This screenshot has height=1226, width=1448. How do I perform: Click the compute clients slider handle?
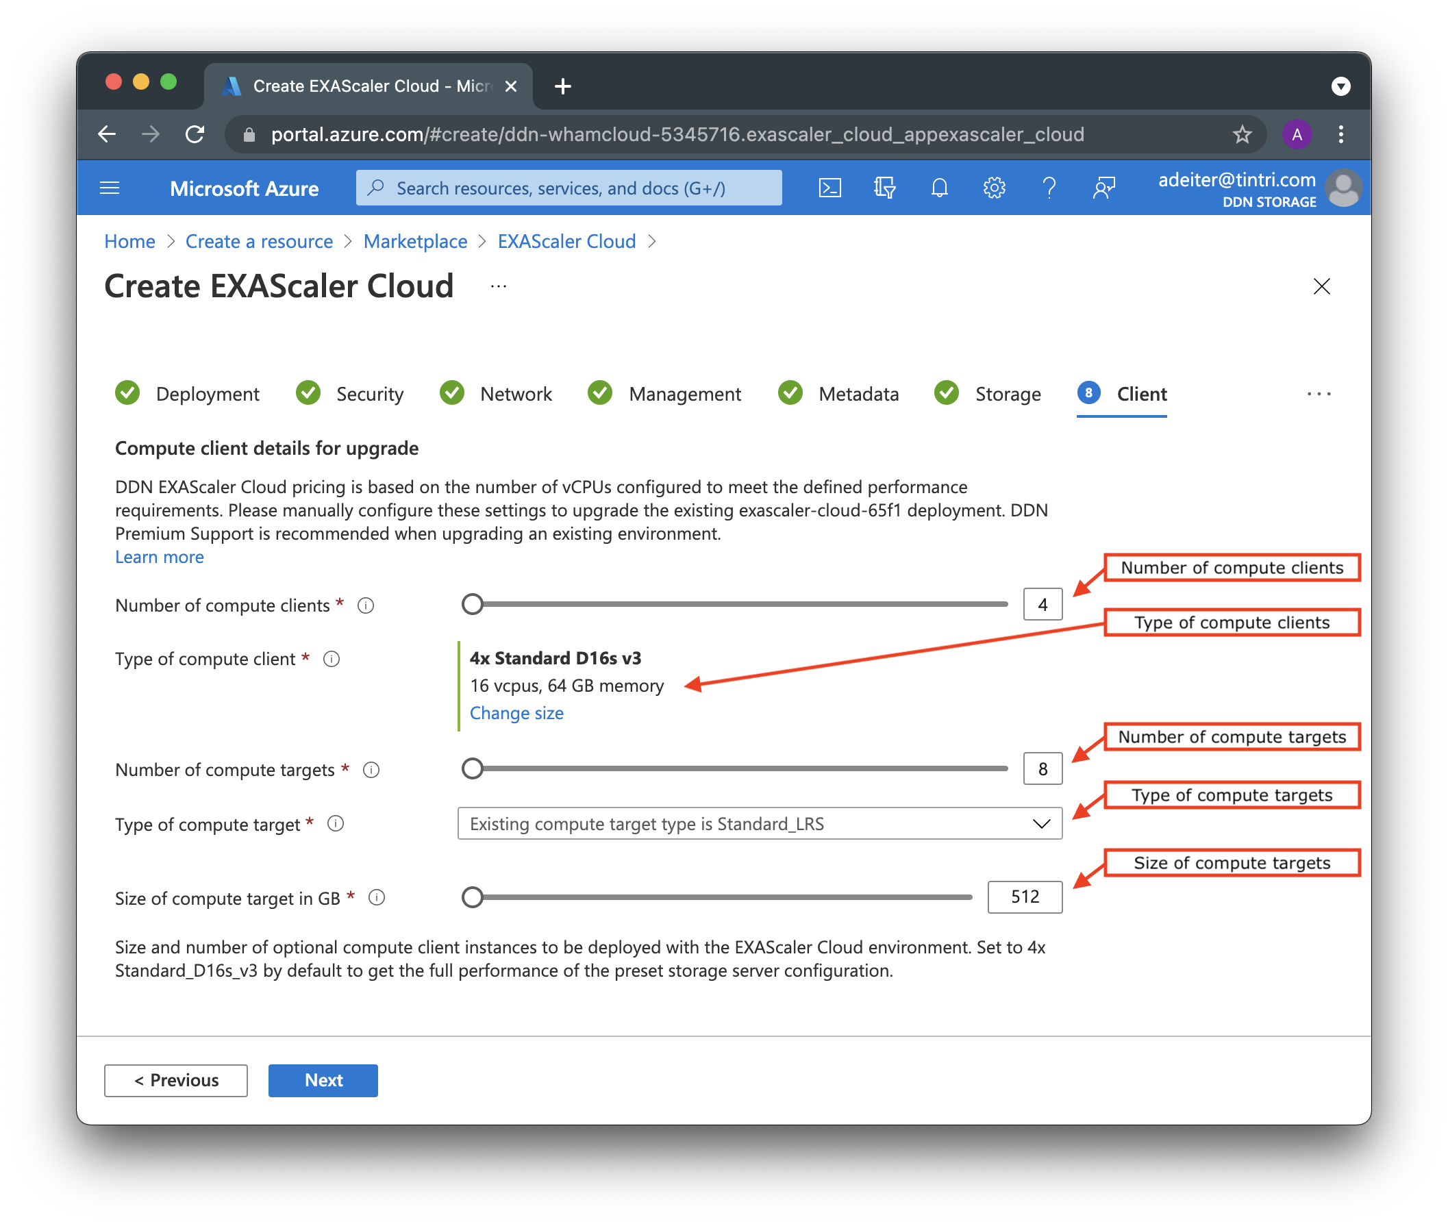tap(473, 604)
